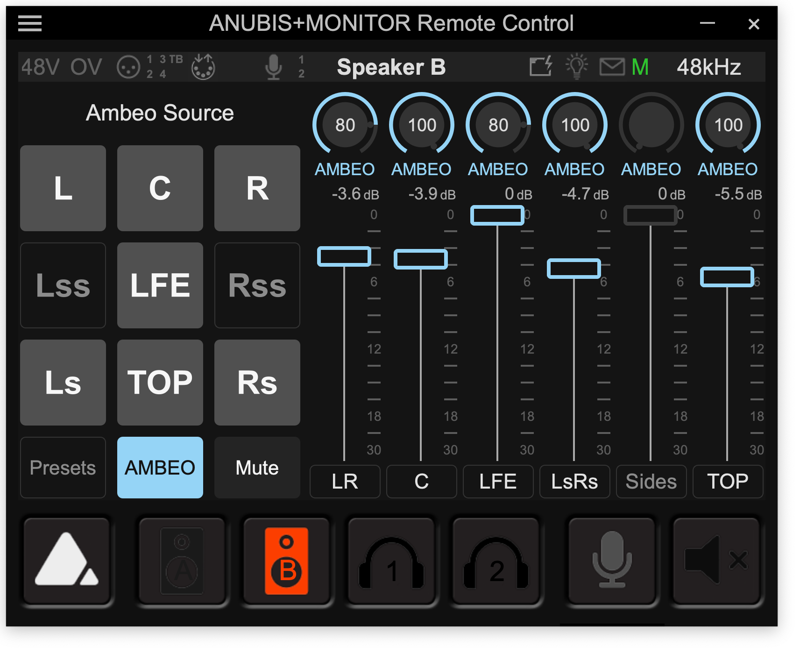Viewport: 800px width, 653px height.
Task: Click the 48kHz sample rate display
Action: [x=708, y=67]
